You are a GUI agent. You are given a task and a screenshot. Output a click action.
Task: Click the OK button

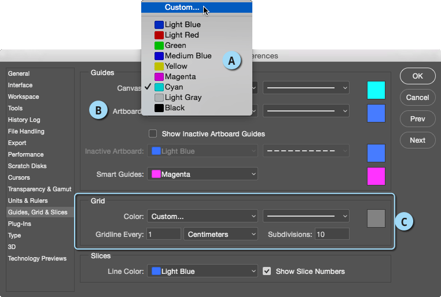click(418, 76)
